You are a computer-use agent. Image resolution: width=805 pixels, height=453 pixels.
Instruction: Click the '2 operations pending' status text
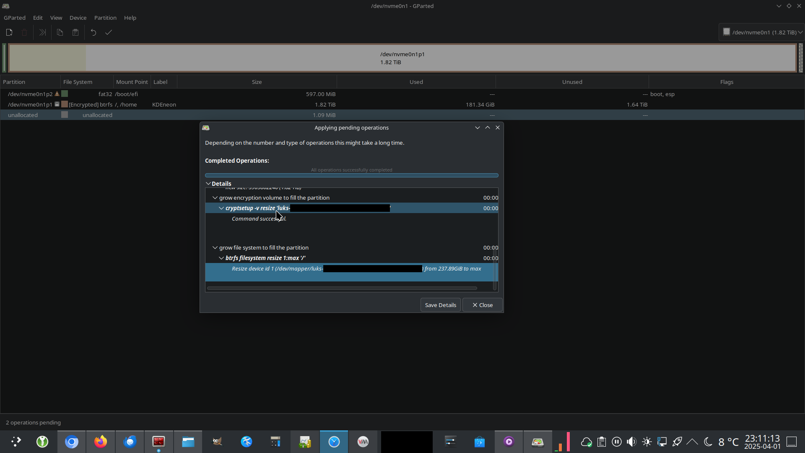[34, 422]
